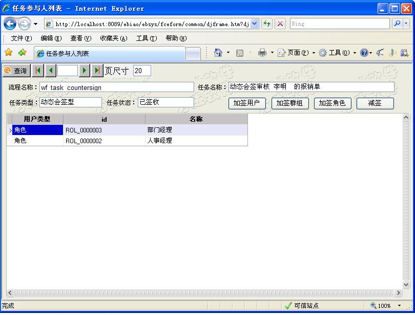This screenshot has height=315, width=415.
Task: Click the browser Back arrow button
Action: pyautogui.click(x=10, y=24)
